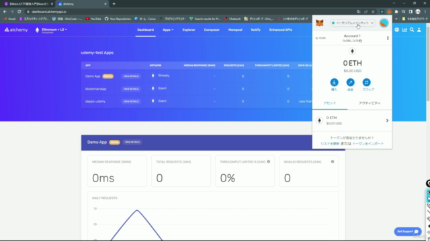Click the share icon in address bar
The width and height of the screenshot is (430, 241).
coord(365,12)
